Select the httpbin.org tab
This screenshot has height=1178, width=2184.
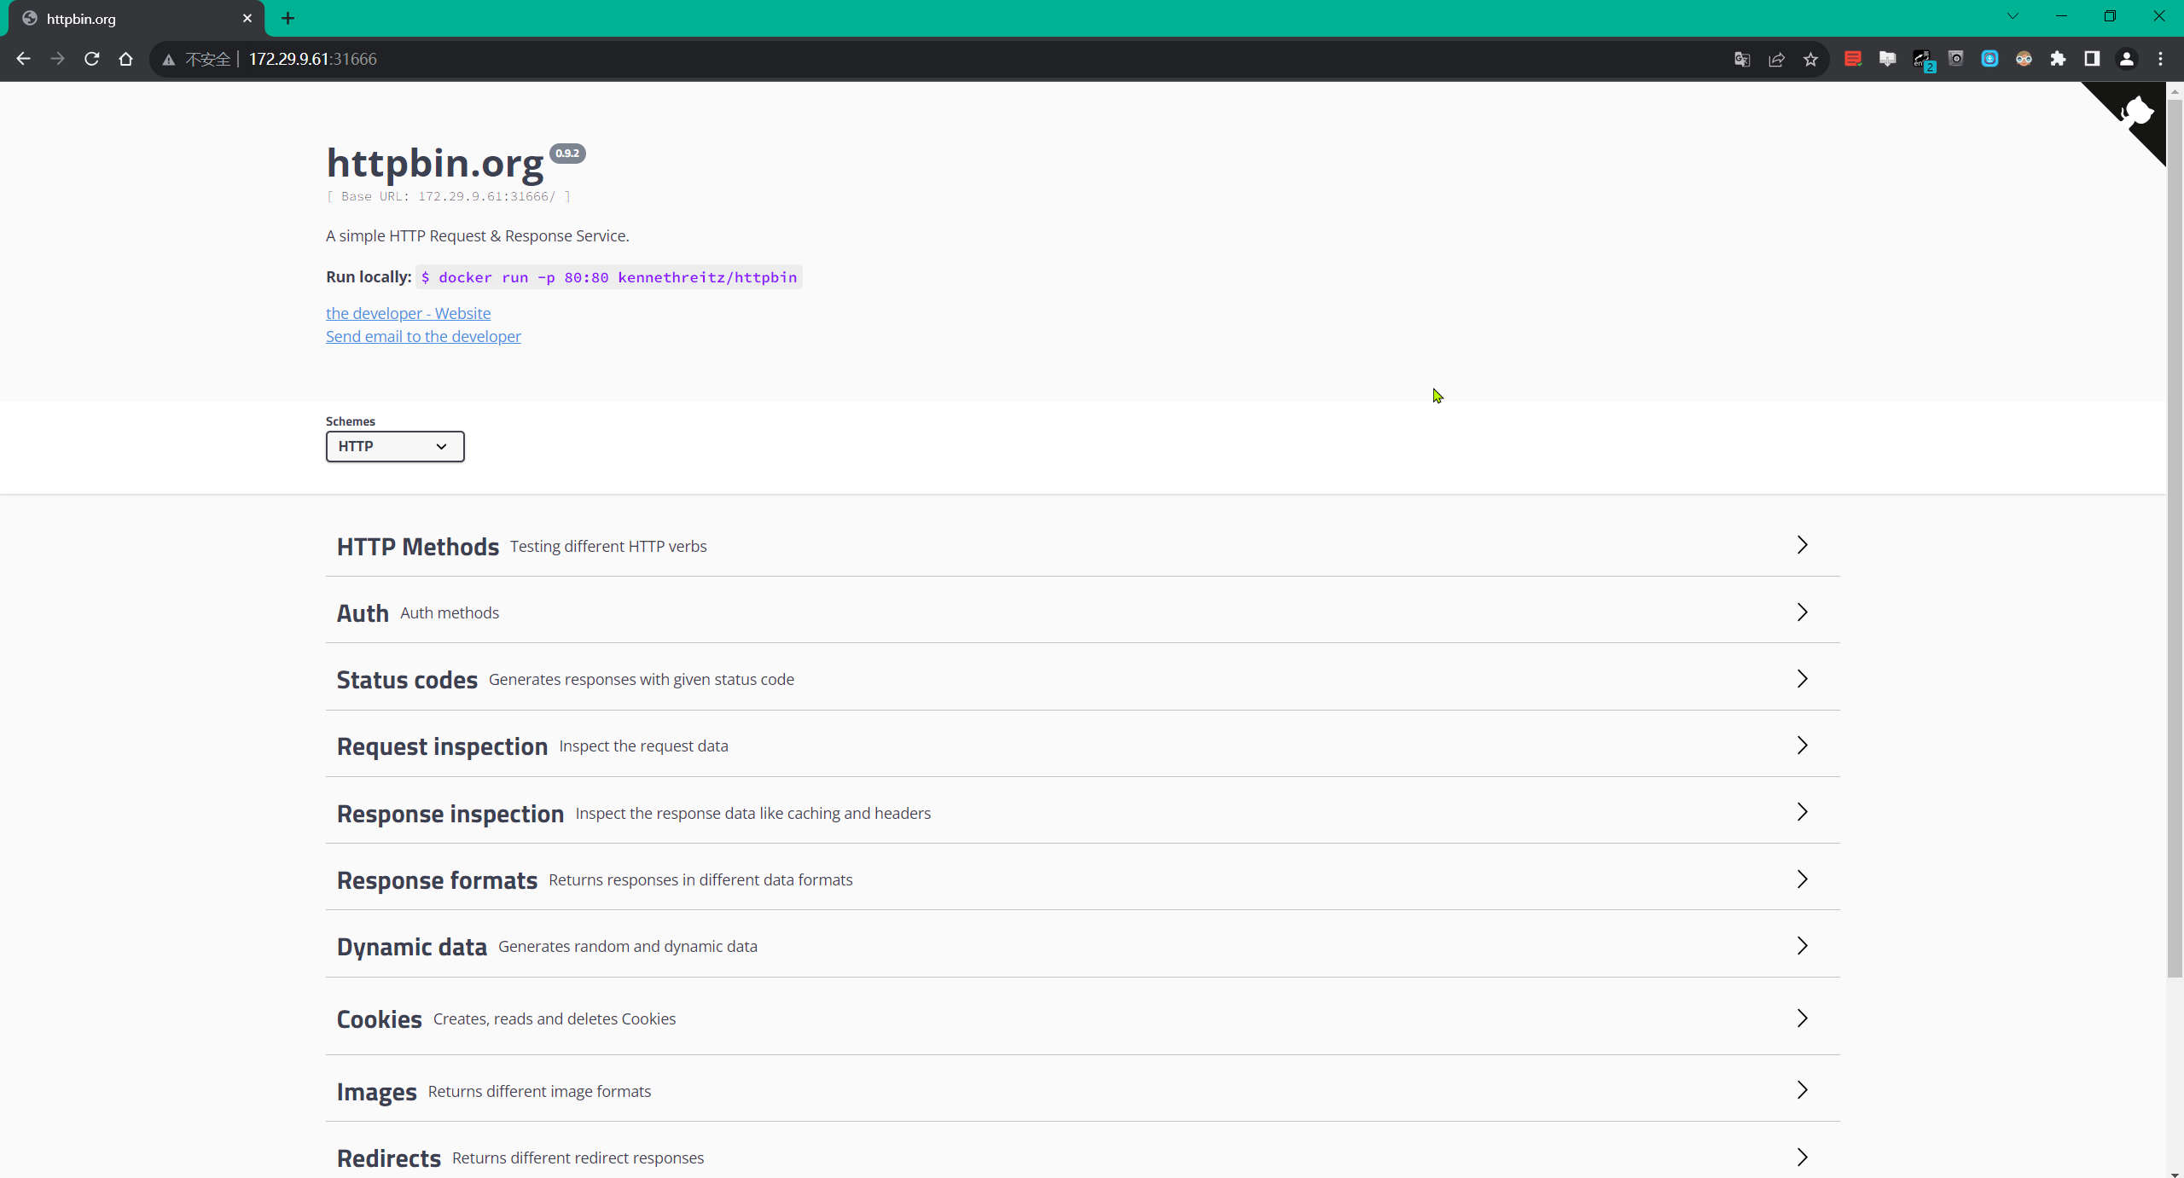click(136, 19)
